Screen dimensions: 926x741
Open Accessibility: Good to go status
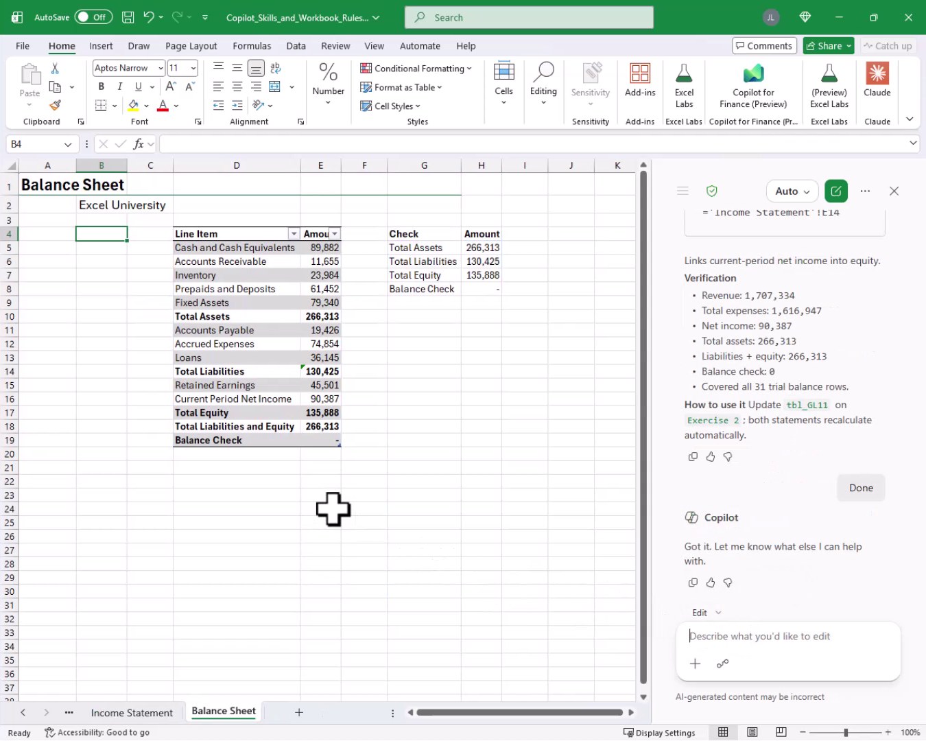point(97,733)
